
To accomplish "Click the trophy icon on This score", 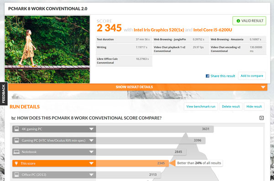I will pyautogui.click(x=16, y=163).
